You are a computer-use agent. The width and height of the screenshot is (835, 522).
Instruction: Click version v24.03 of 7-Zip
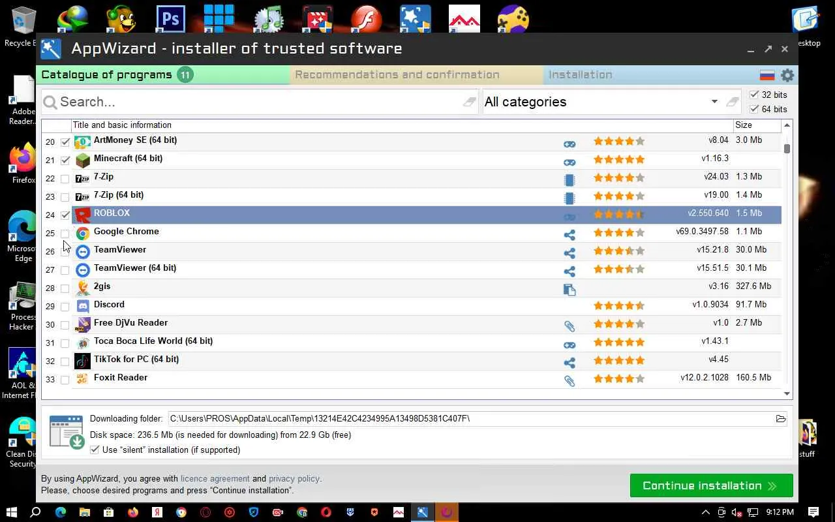716,177
